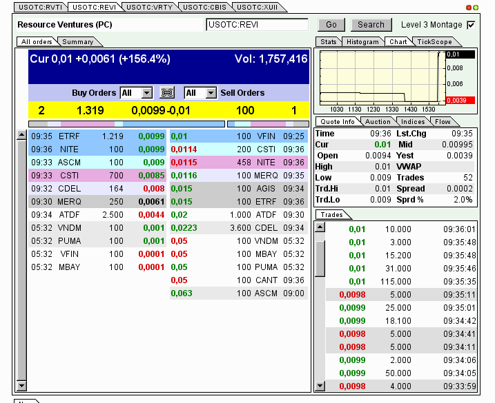495x403 pixels.
Task: Click the Resource Ventures (PC) company name
Action: pyautogui.click(x=65, y=25)
